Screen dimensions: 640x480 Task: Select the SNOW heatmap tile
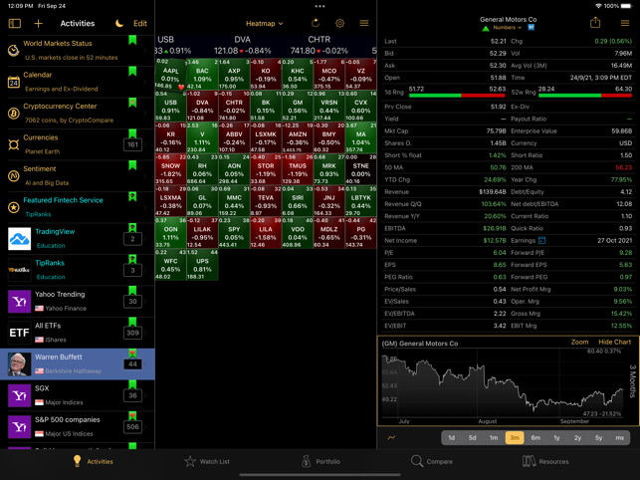(x=170, y=169)
